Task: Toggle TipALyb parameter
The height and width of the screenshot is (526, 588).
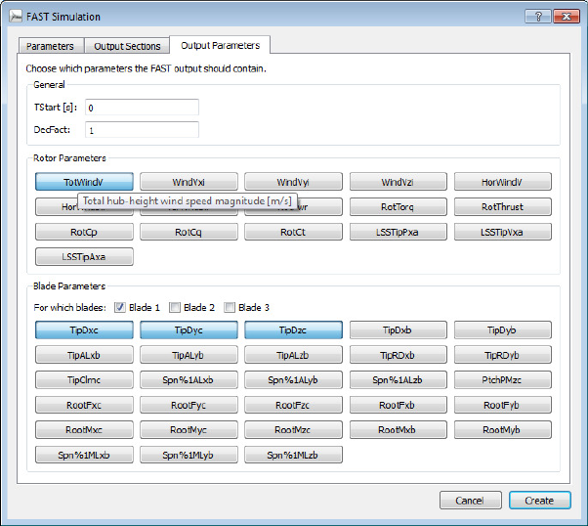Action: pos(189,355)
